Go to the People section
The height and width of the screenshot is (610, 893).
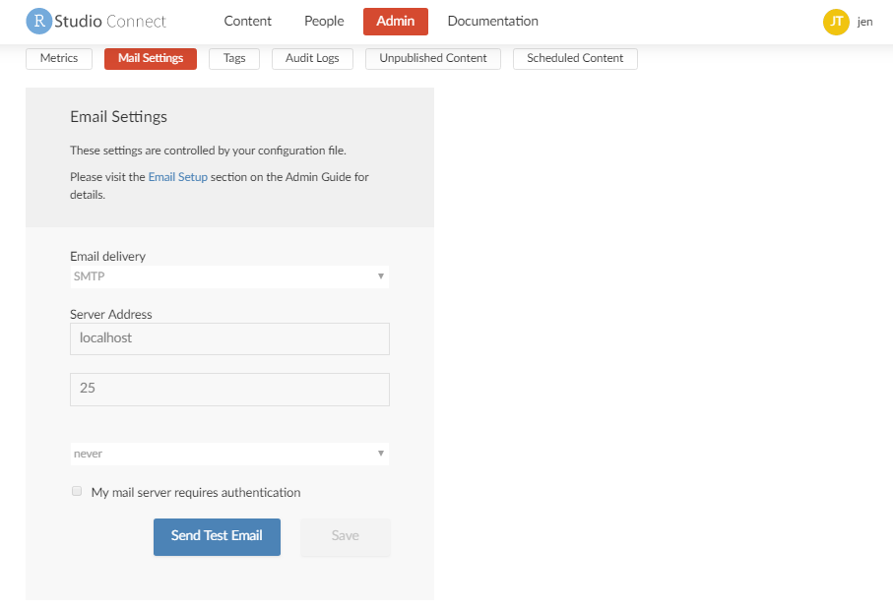pyautogui.click(x=324, y=21)
